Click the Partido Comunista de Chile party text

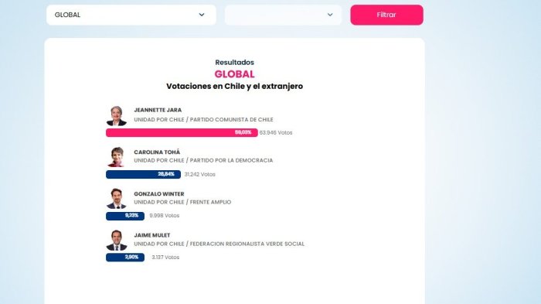[x=232, y=120]
